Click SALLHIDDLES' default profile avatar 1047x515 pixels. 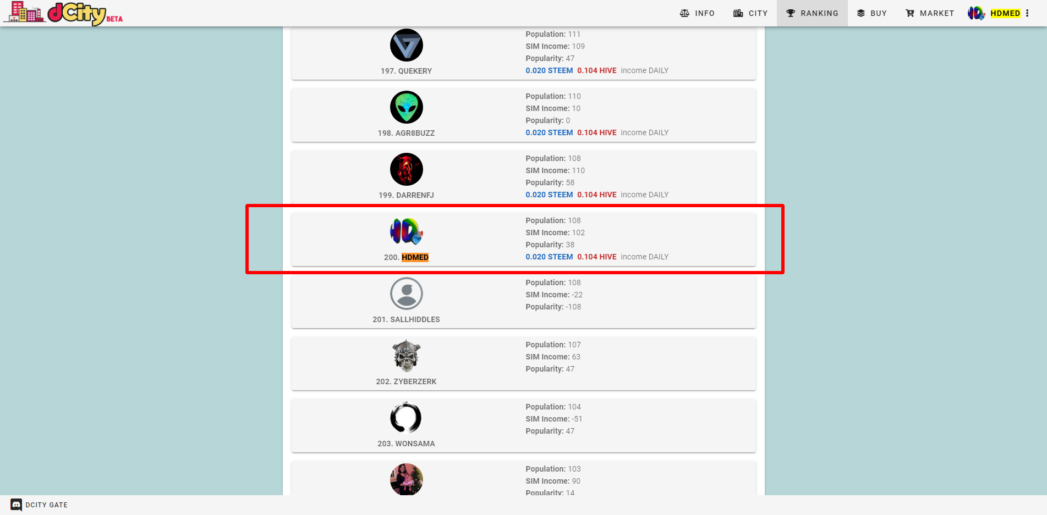tap(407, 294)
